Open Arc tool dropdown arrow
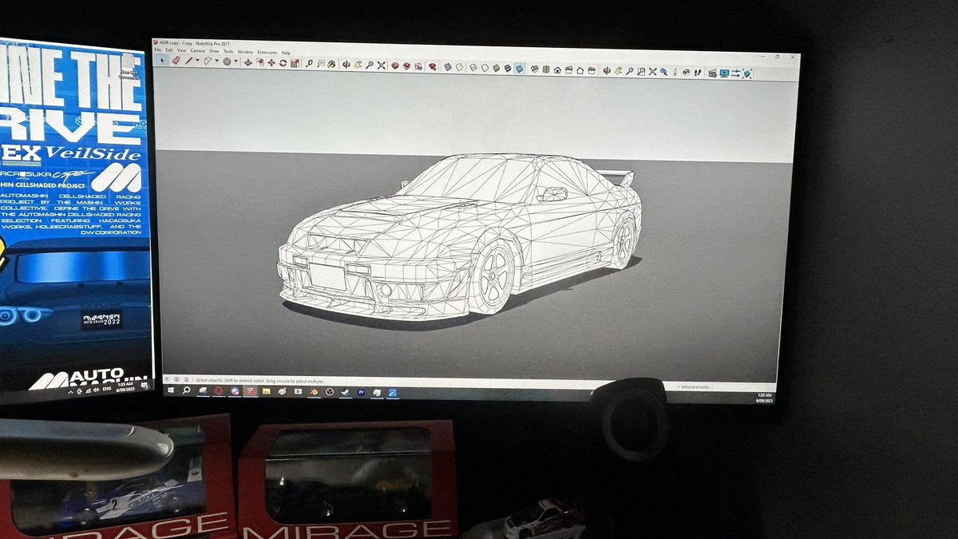958x539 pixels. pyautogui.click(x=217, y=61)
